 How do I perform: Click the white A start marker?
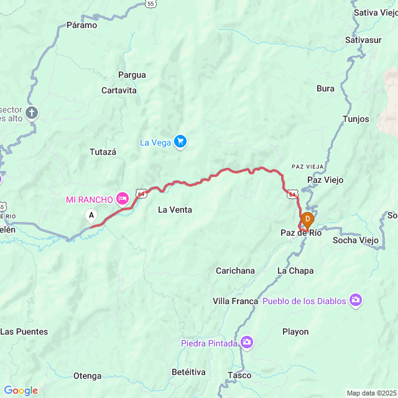[91, 216]
